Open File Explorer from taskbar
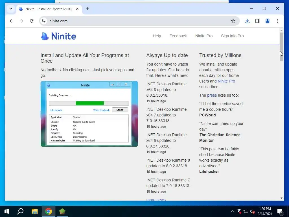 click(x=34, y=211)
